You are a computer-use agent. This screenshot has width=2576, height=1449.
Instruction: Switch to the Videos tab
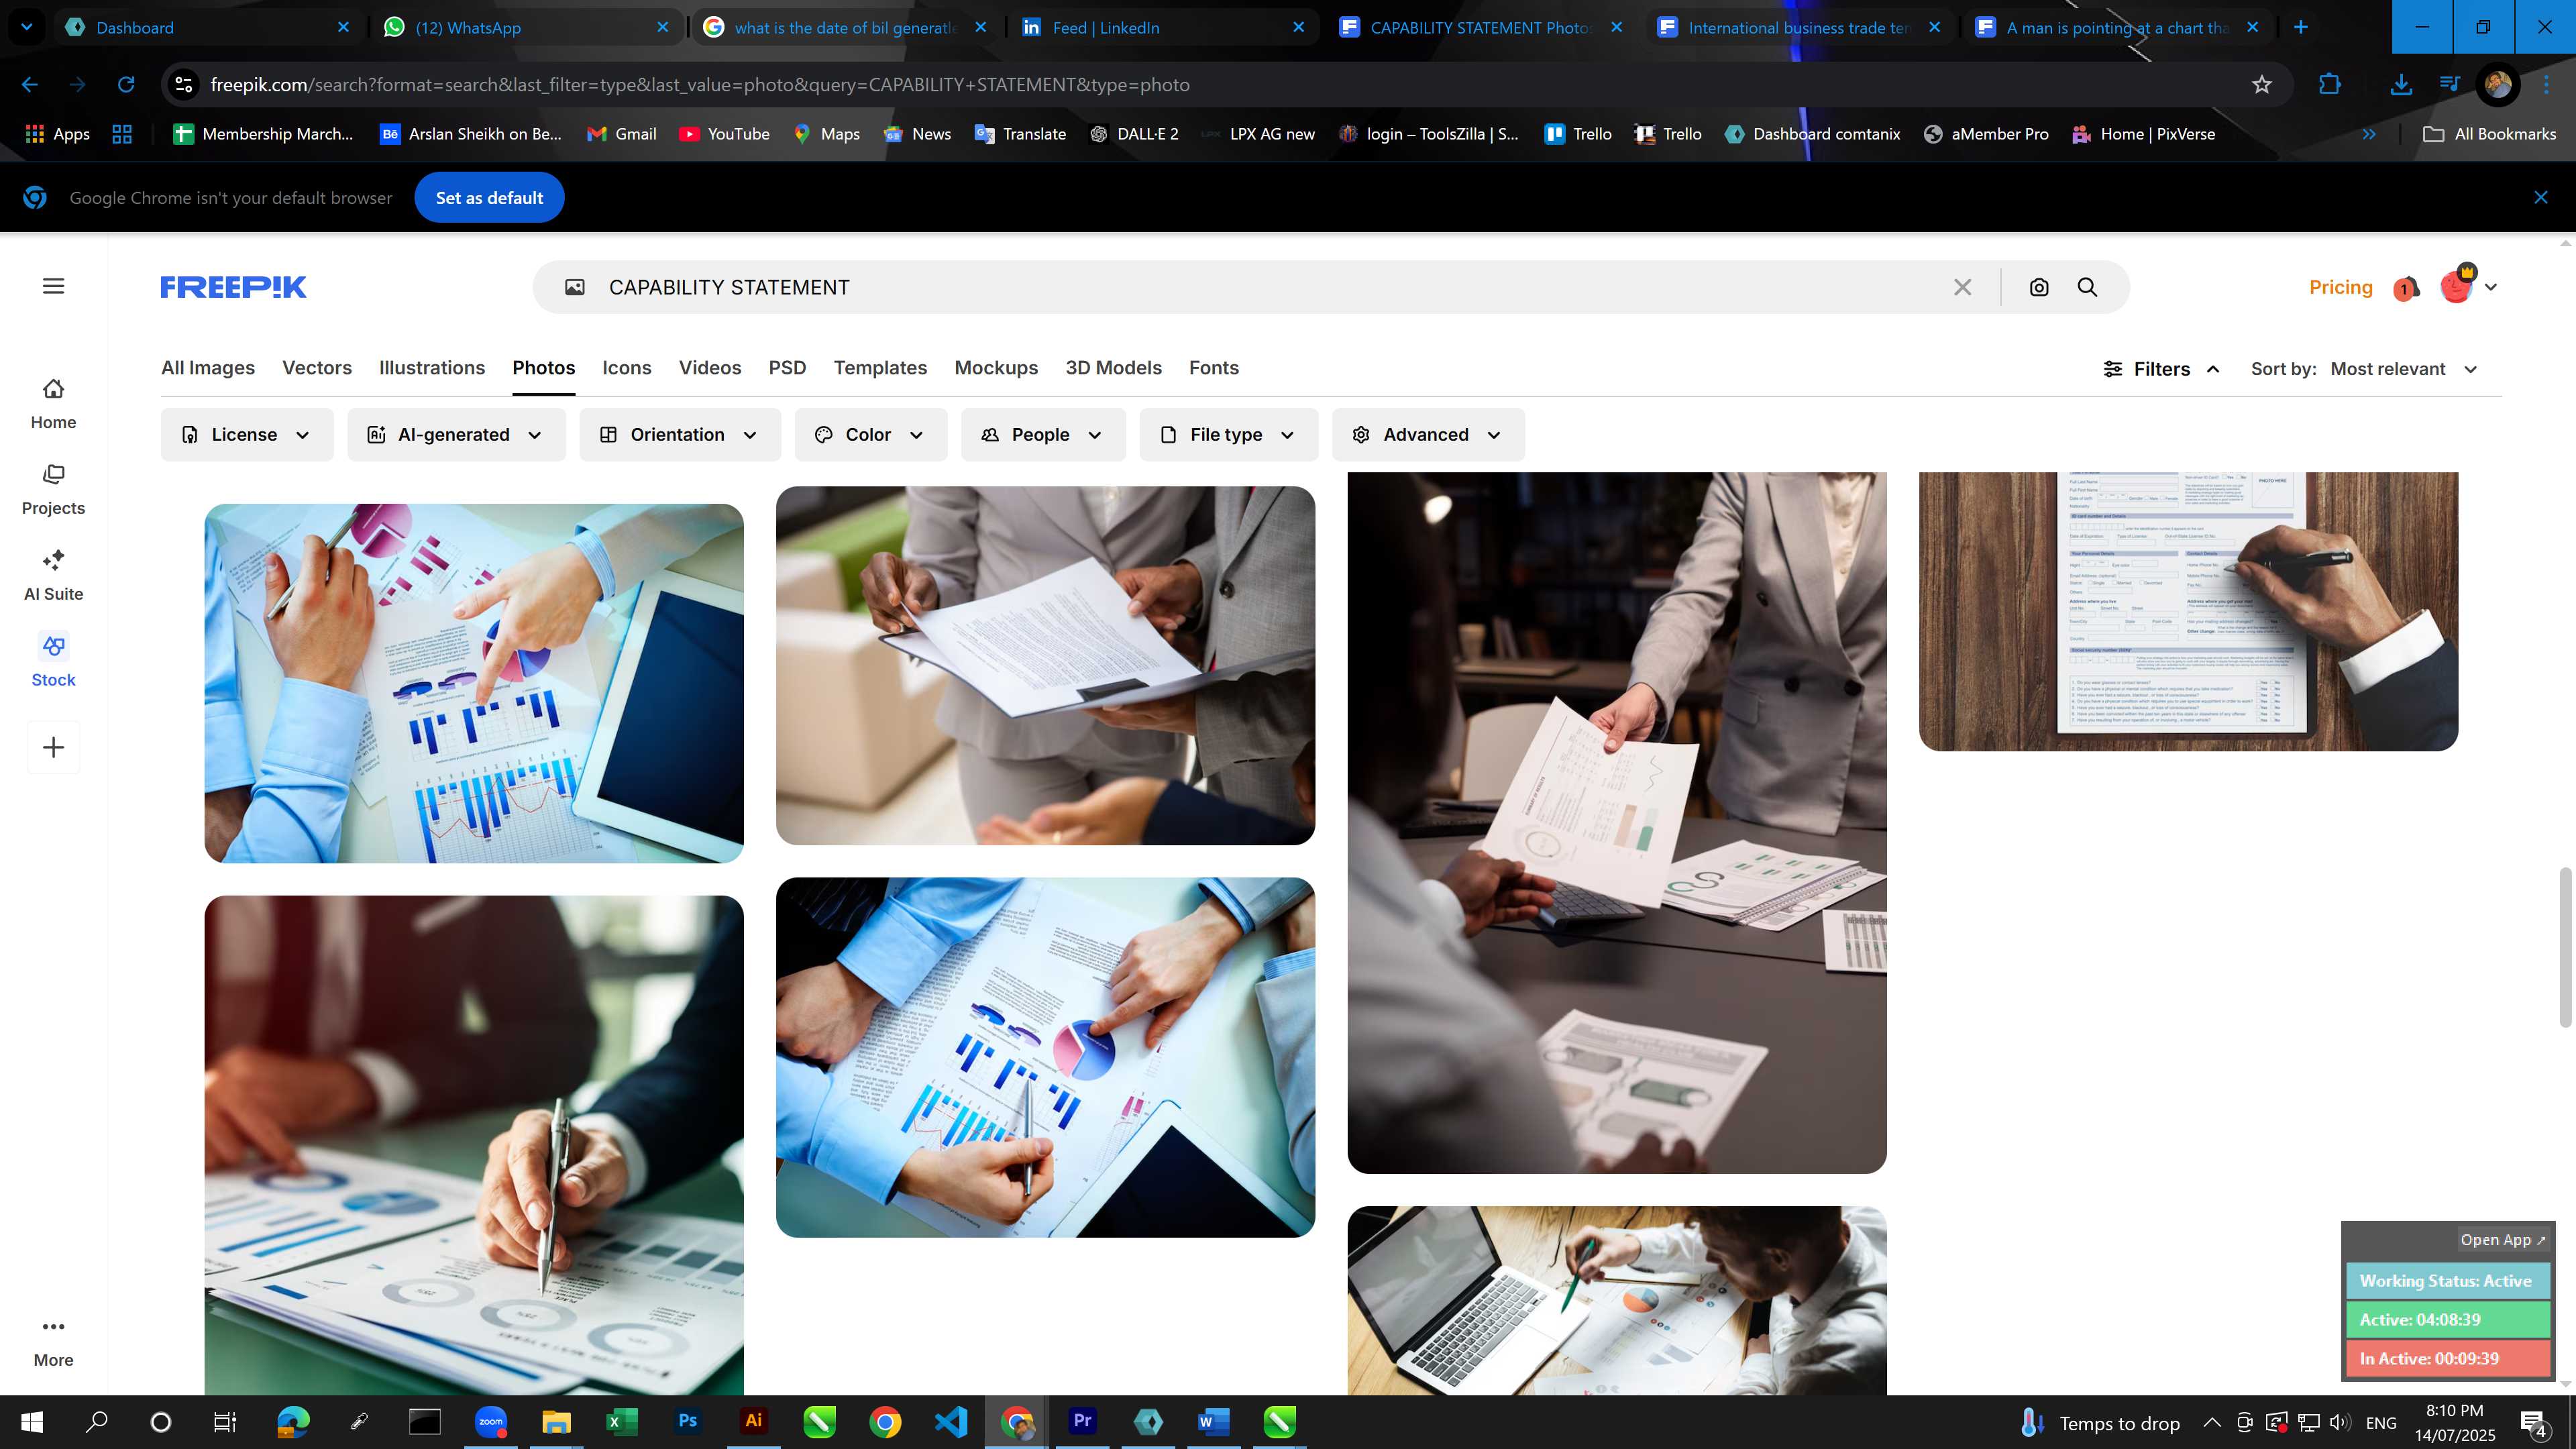click(710, 367)
